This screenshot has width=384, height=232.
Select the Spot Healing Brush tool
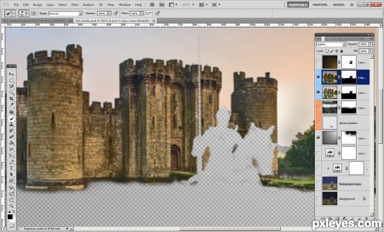tap(12, 112)
